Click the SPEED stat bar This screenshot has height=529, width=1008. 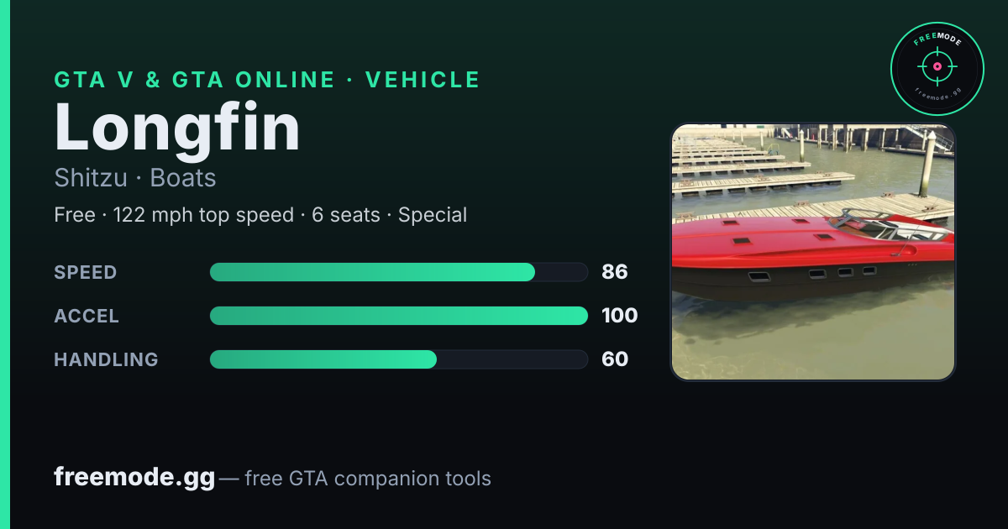click(398, 272)
